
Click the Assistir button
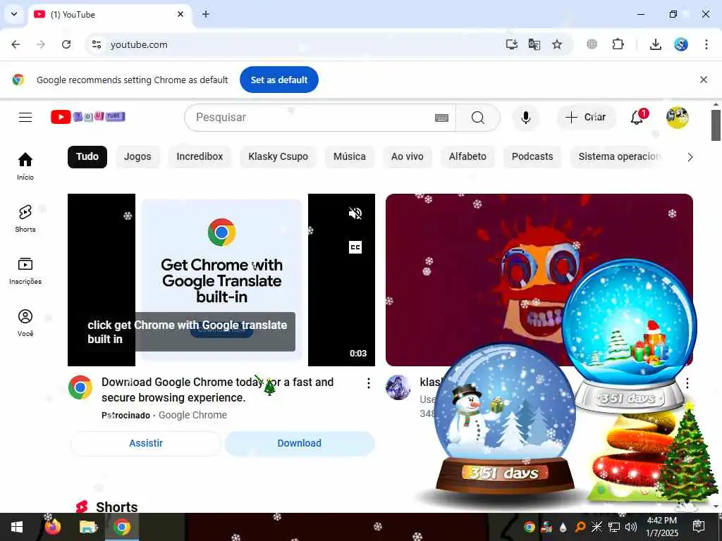[146, 444]
